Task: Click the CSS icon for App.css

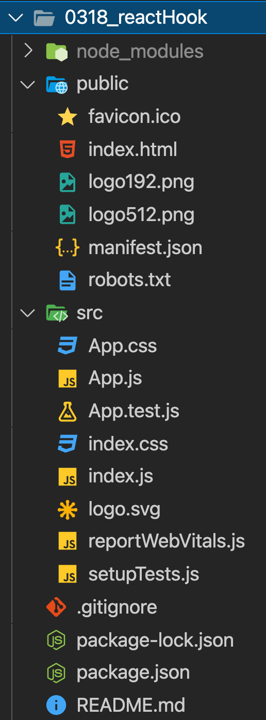Action: coord(68,346)
